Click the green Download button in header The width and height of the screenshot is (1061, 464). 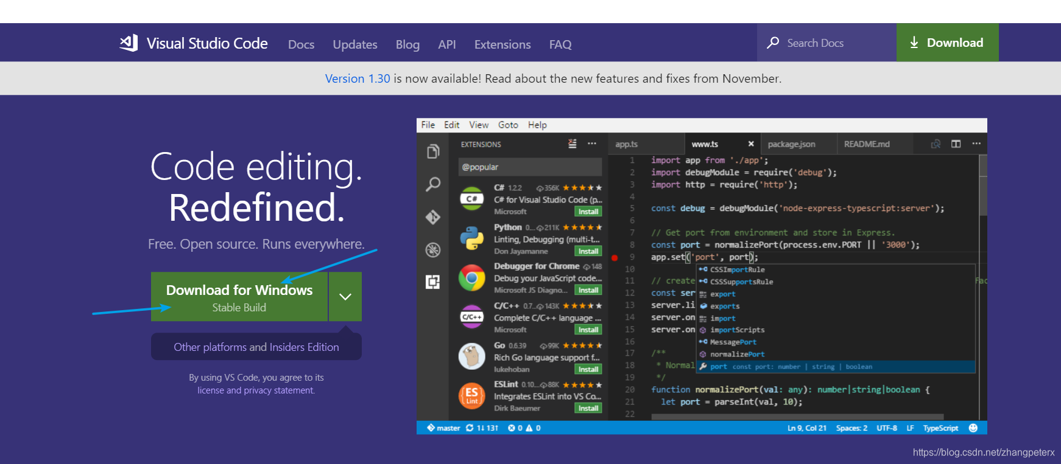click(x=947, y=43)
